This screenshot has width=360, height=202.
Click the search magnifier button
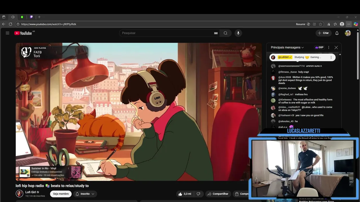tap(226, 33)
